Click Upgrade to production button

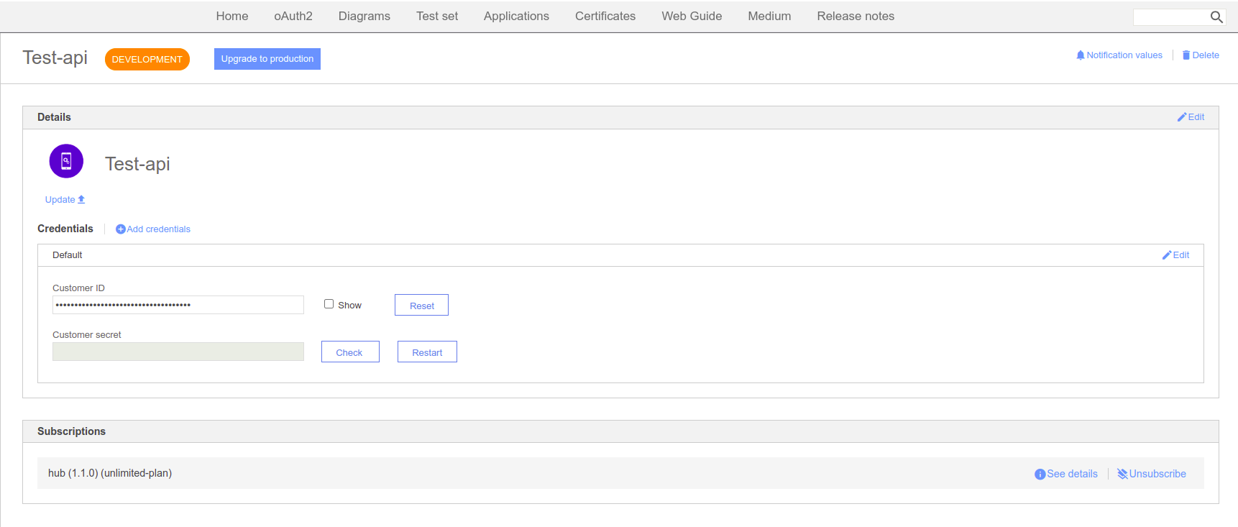coord(267,59)
